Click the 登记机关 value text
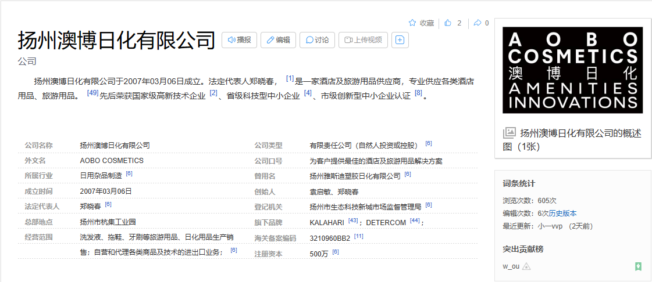This screenshot has width=652, height=282. pos(365,207)
